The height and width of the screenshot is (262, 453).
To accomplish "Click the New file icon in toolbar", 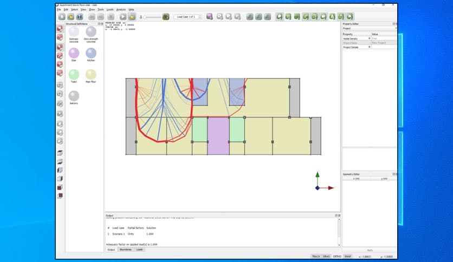I will [62, 17].
